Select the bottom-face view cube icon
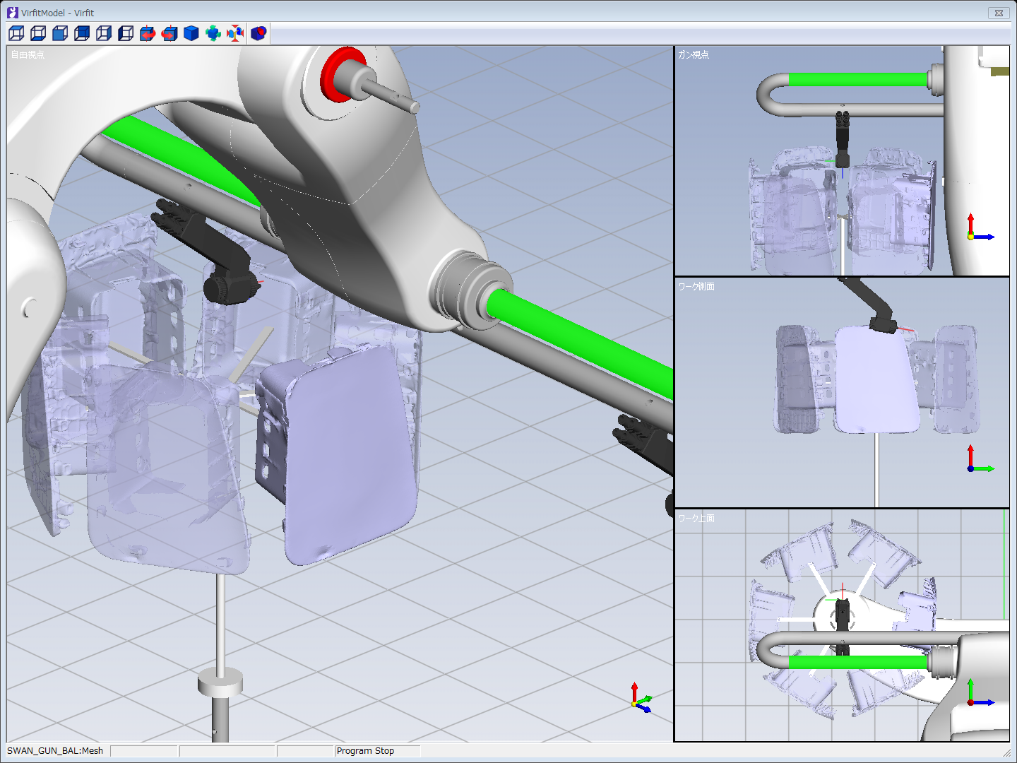 (38, 33)
